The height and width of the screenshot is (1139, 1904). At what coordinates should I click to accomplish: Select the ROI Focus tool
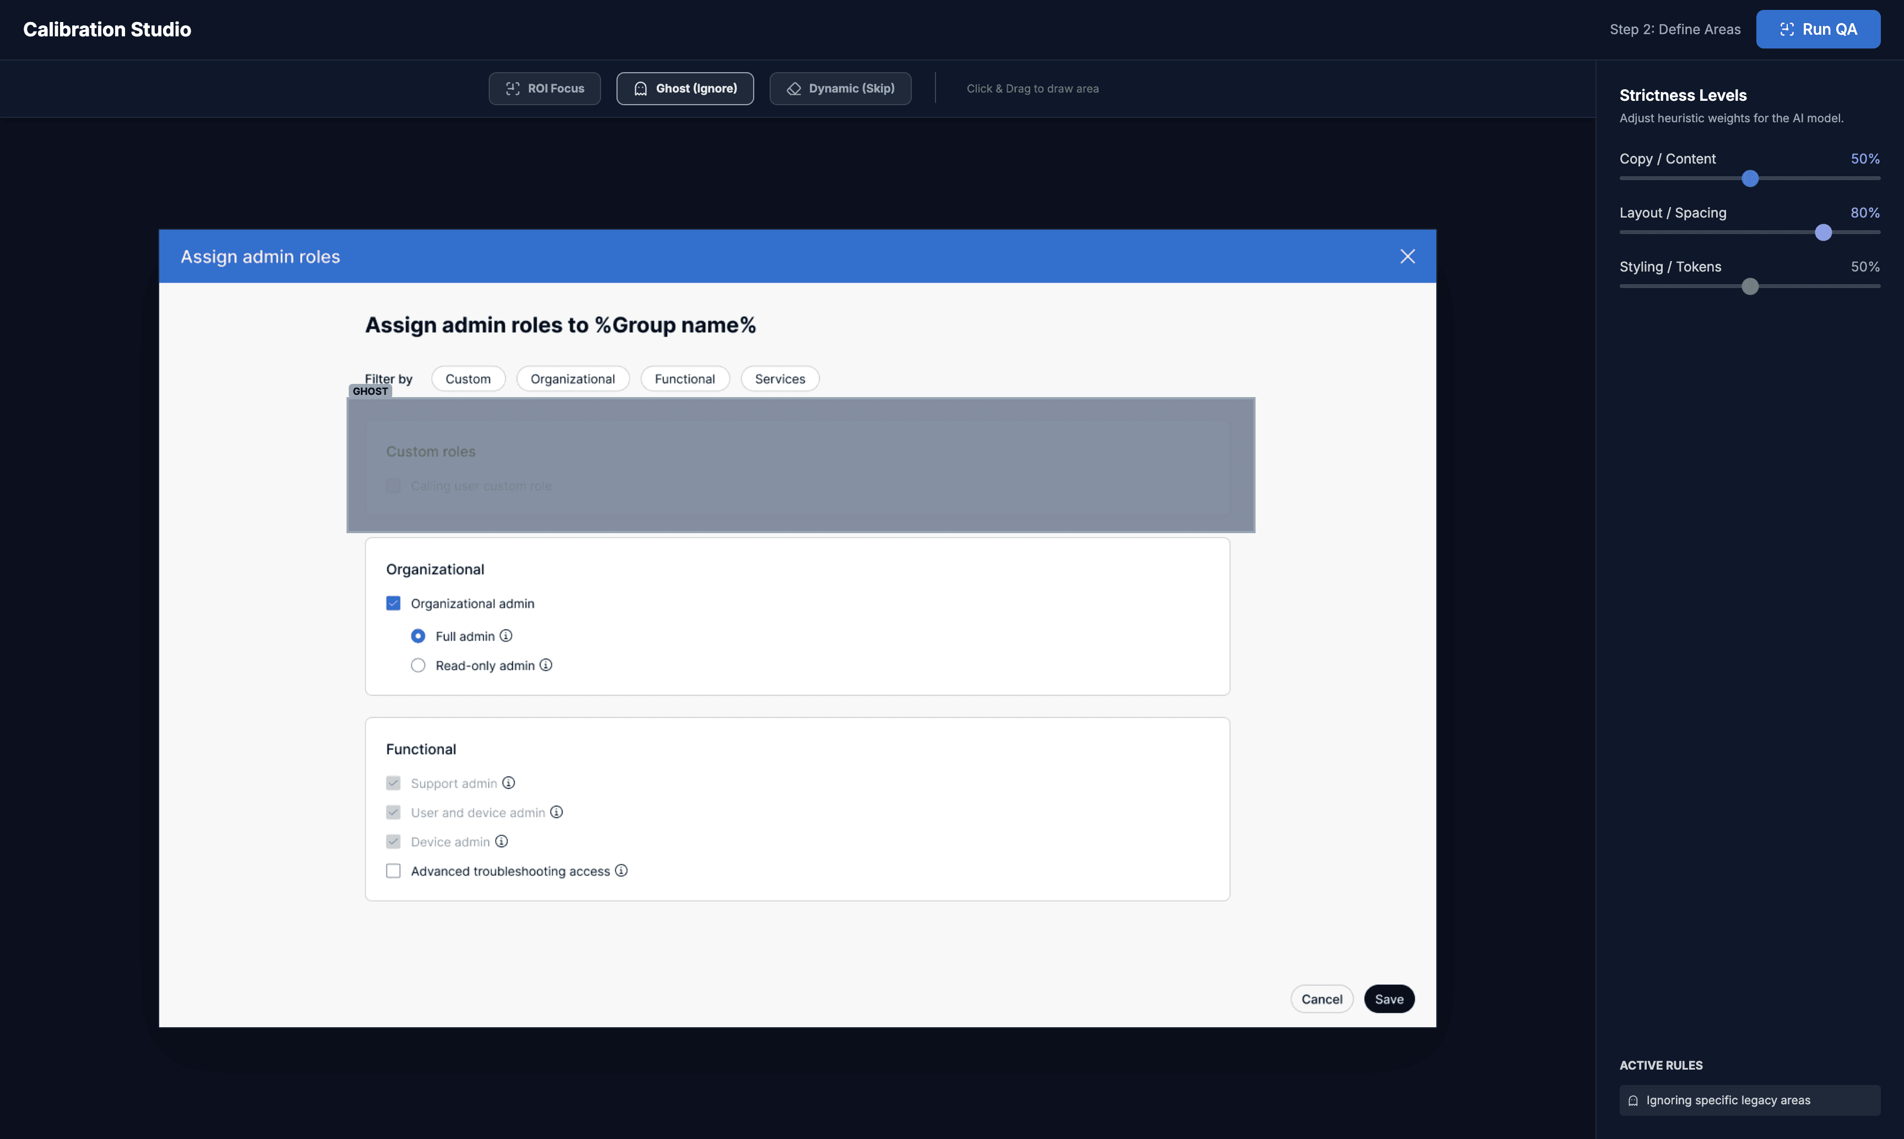pyautogui.click(x=544, y=88)
